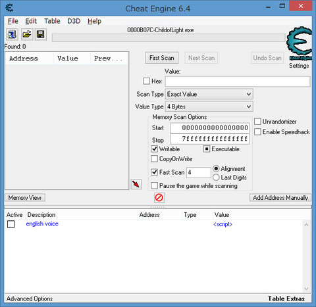Click the red clear list icon
The width and height of the screenshot is (316, 307).
[159, 198]
